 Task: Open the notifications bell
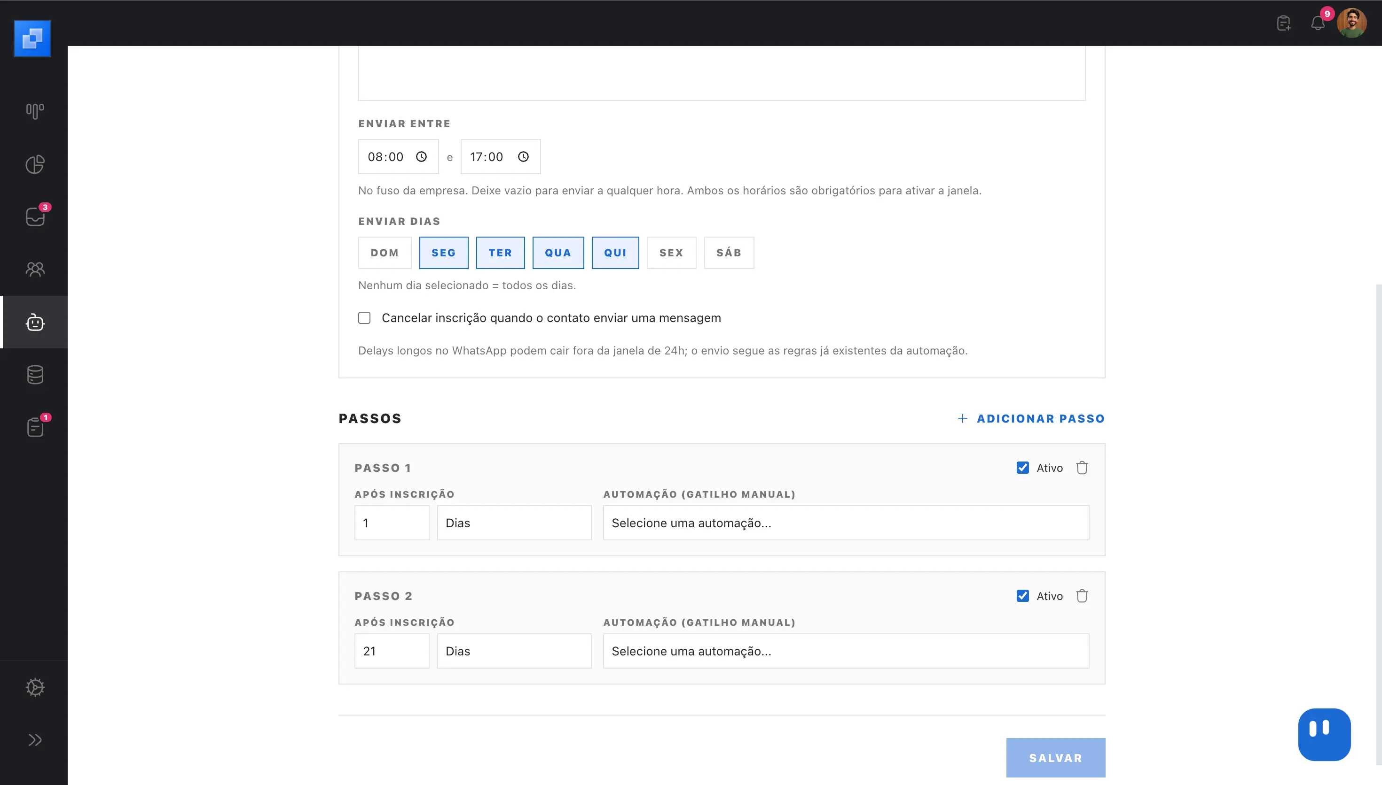tap(1318, 23)
